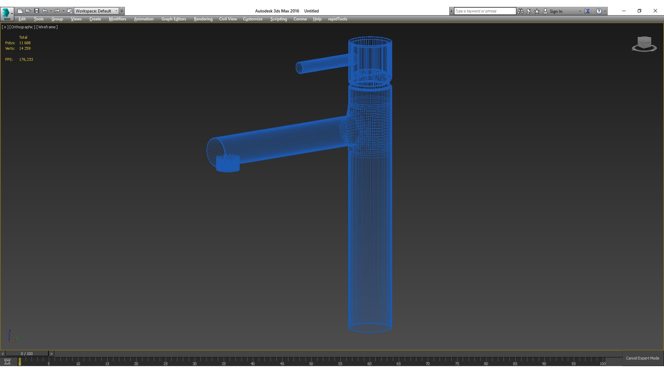
Task: Click Cancel Expert Mode button
Action: (642, 358)
